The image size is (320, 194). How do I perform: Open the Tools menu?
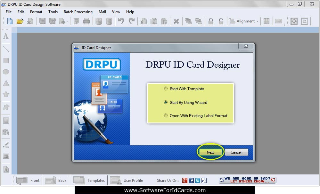coord(53,12)
